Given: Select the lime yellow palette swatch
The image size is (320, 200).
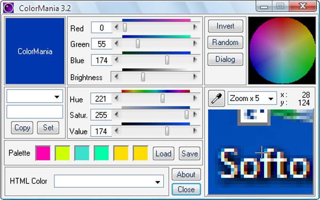Looking at the screenshot, I should tap(63, 153).
